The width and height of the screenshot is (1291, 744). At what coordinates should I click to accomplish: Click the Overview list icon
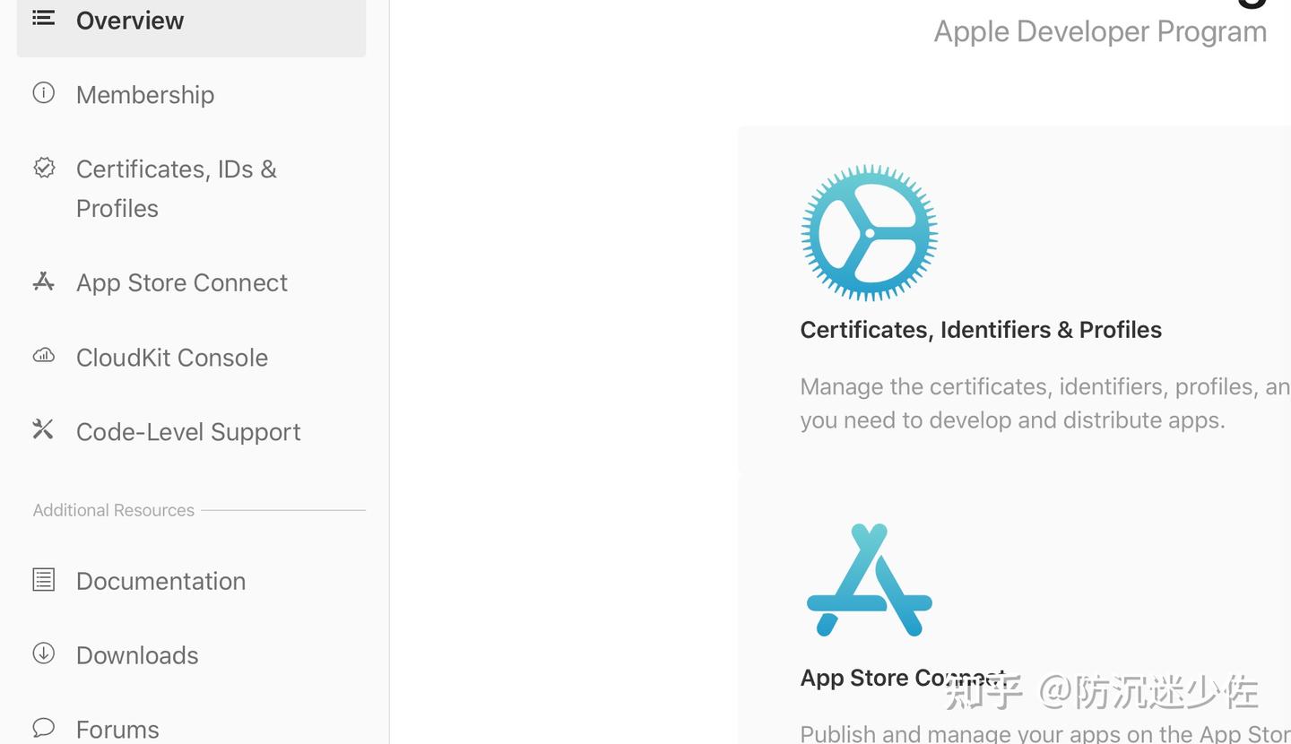point(43,18)
